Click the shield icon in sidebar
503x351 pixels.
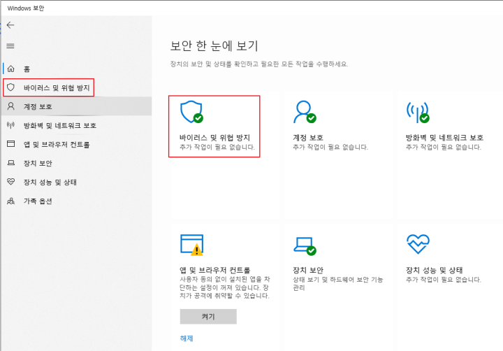11,87
